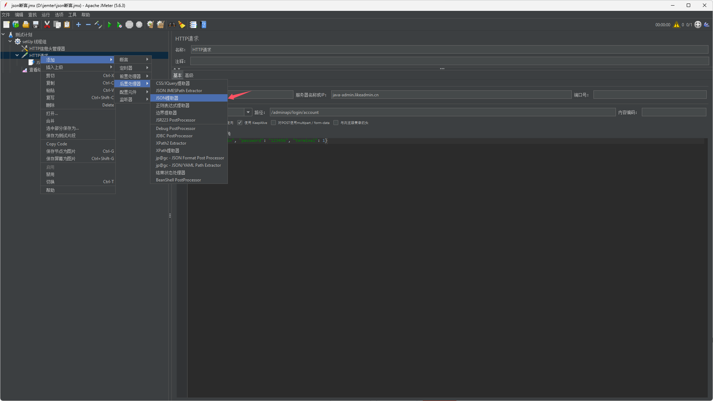Enable the browser-compatible headers checkbox
Screen dimensions: 713x401
335,123
